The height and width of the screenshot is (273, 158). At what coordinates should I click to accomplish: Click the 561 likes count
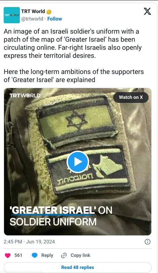[18, 256]
